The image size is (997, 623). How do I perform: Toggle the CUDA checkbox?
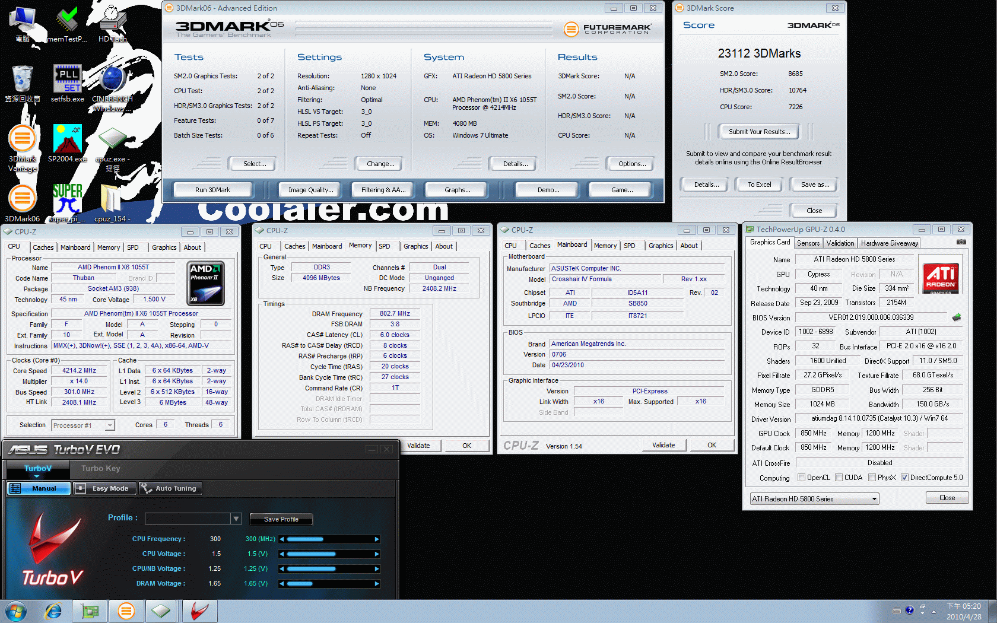839,478
